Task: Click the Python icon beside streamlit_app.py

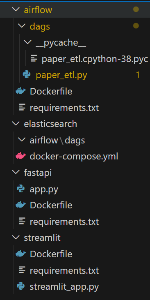Action: click(x=20, y=286)
